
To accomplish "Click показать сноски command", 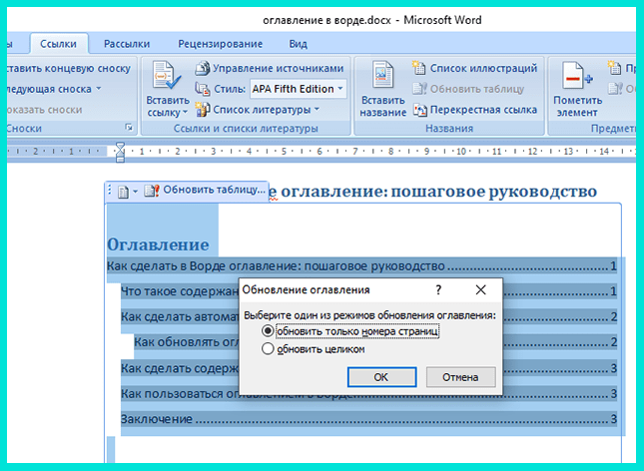I will click(x=45, y=110).
